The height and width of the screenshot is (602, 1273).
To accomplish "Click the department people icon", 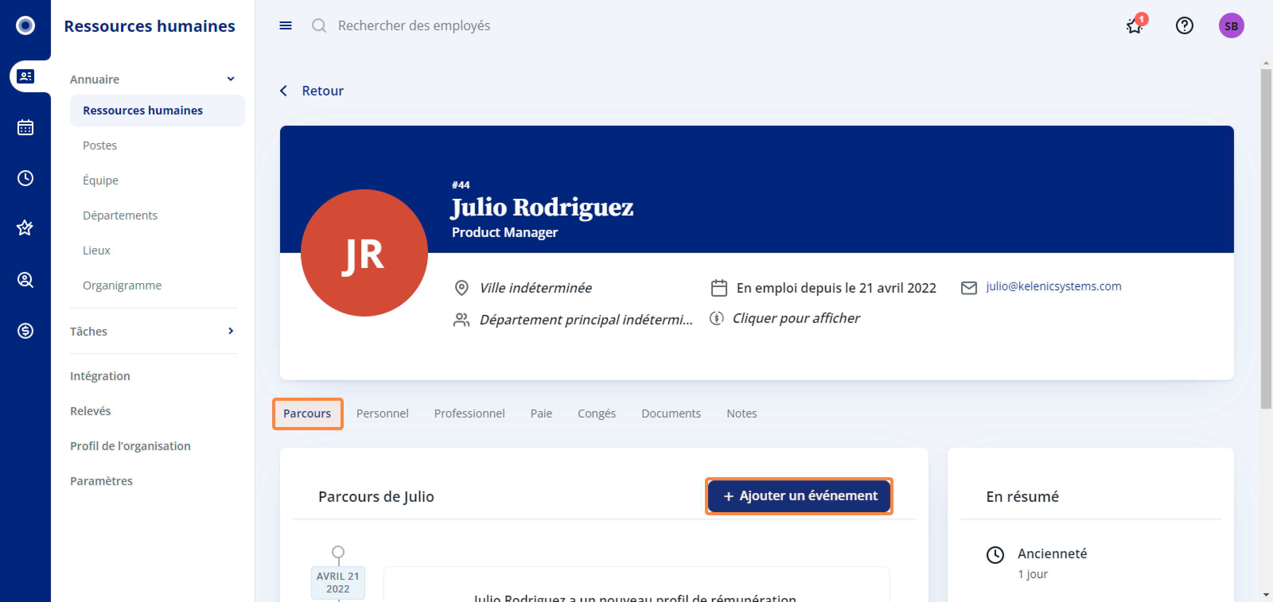I will [x=461, y=320].
